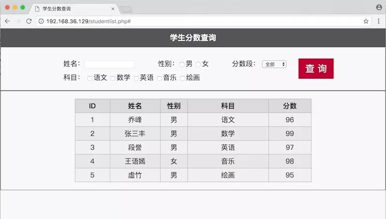Click the score cell 97
The image size is (386, 219).
[x=290, y=148]
